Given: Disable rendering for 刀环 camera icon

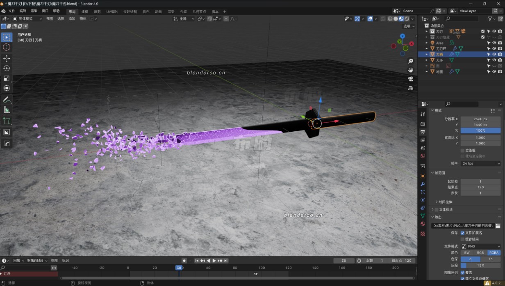Looking at the screenshot, I should click(x=500, y=60).
